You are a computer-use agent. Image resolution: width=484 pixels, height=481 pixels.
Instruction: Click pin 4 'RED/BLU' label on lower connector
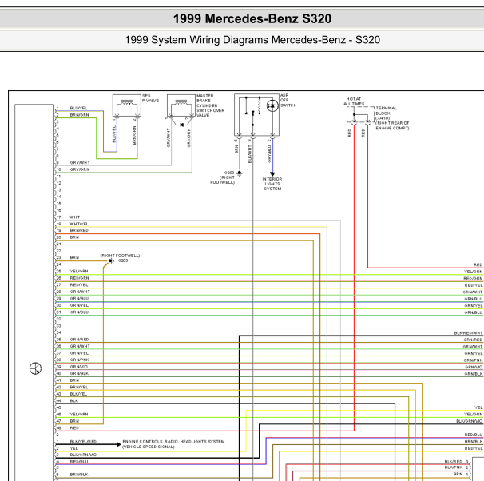pyautogui.click(x=79, y=462)
